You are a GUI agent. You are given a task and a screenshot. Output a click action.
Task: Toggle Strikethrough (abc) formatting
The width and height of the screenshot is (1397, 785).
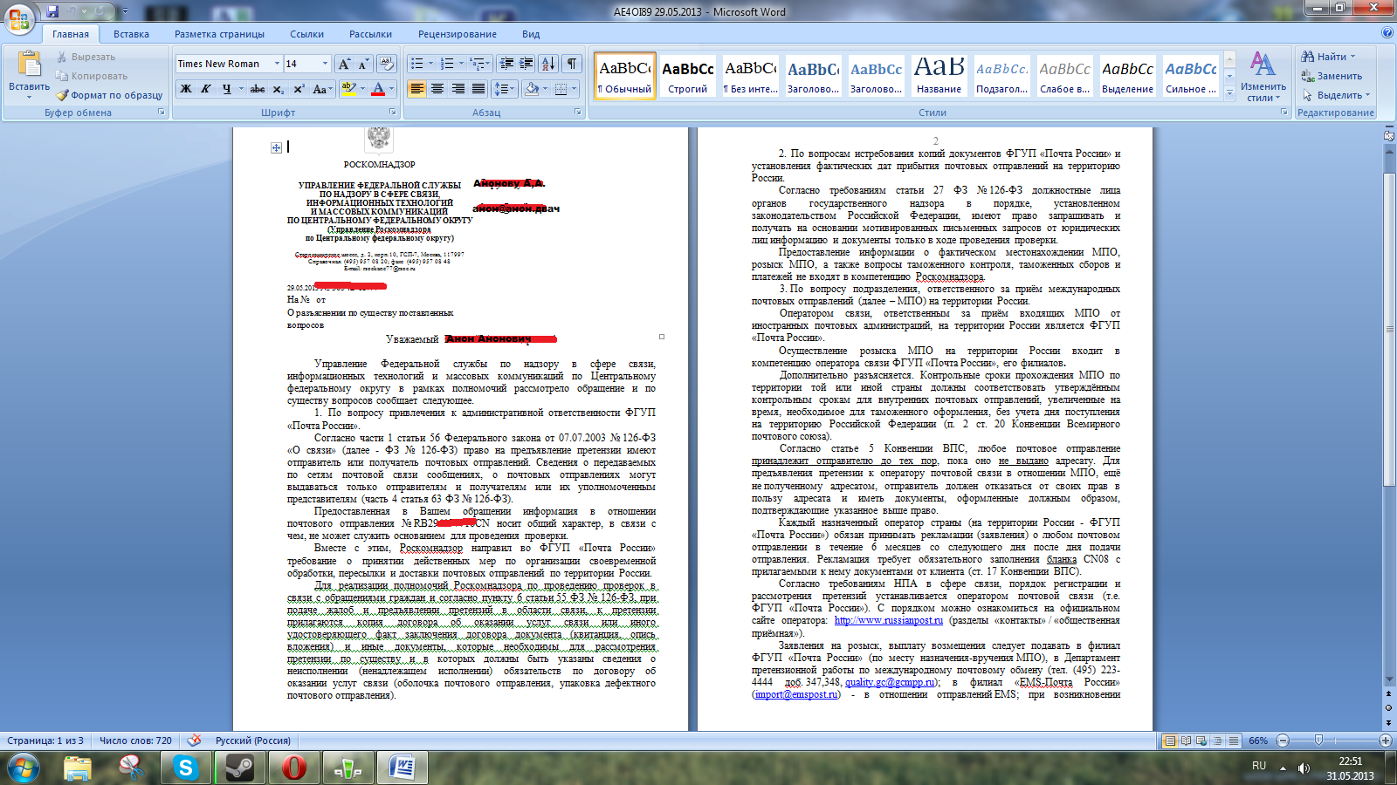click(258, 89)
